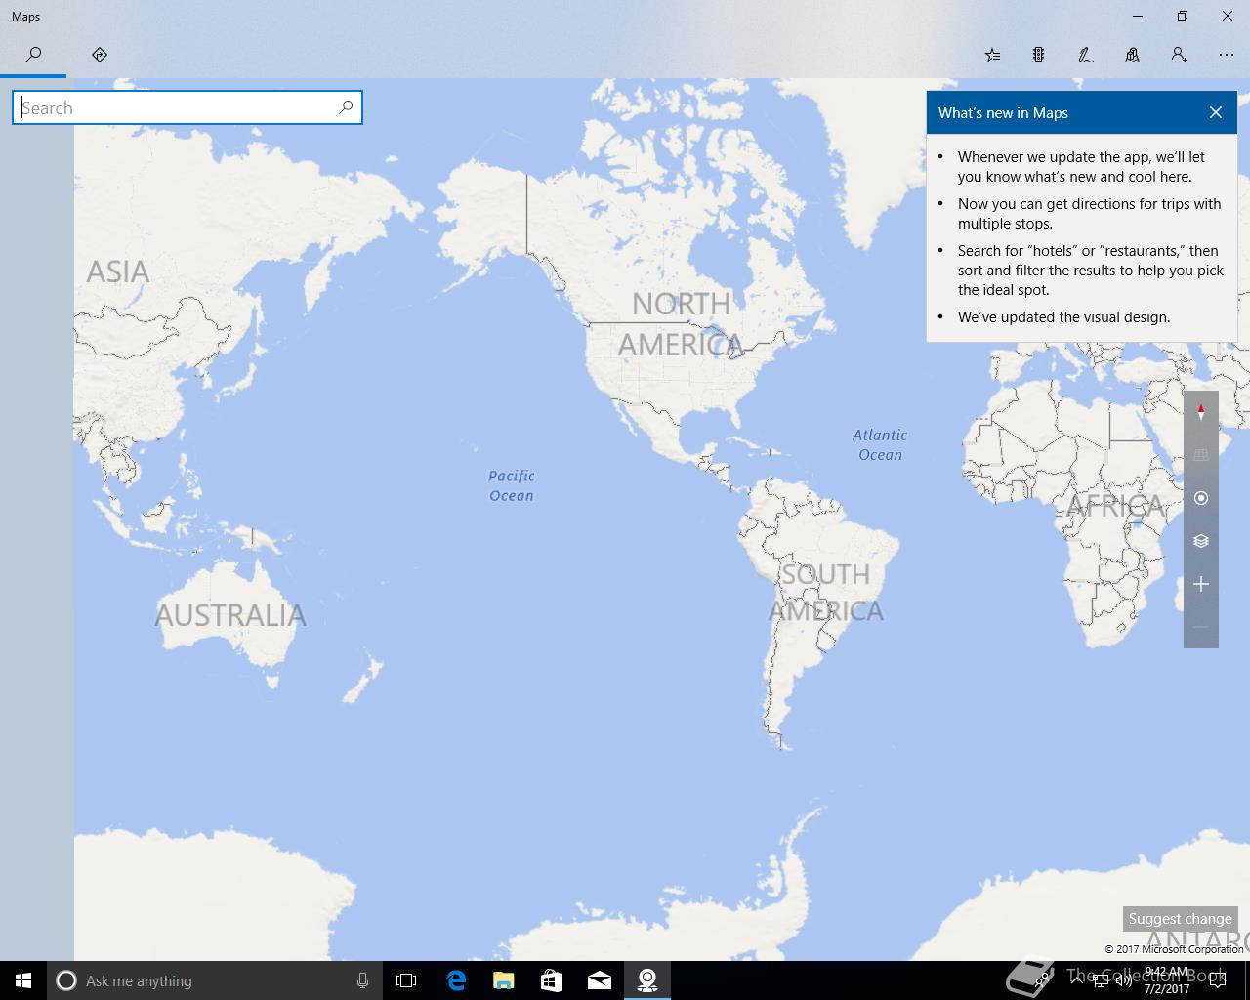Open the See more ellipsis menu
The image size is (1250, 1000).
tap(1227, 55)
